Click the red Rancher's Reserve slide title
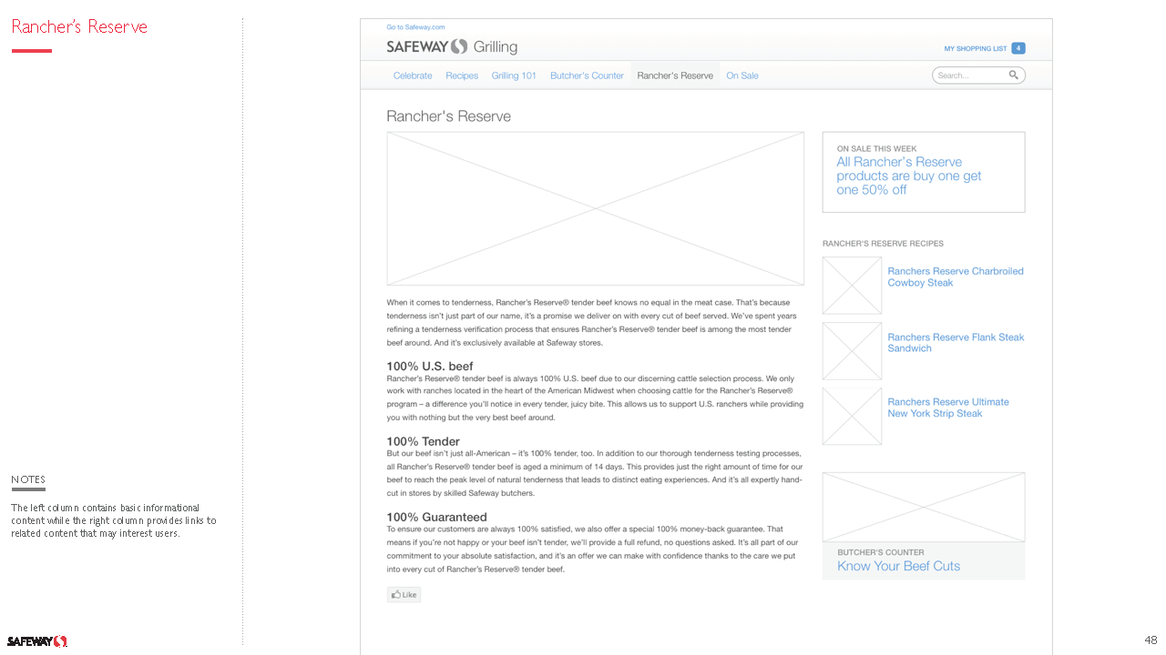Viewport: 1166px width, 655px height. (79, 27)
